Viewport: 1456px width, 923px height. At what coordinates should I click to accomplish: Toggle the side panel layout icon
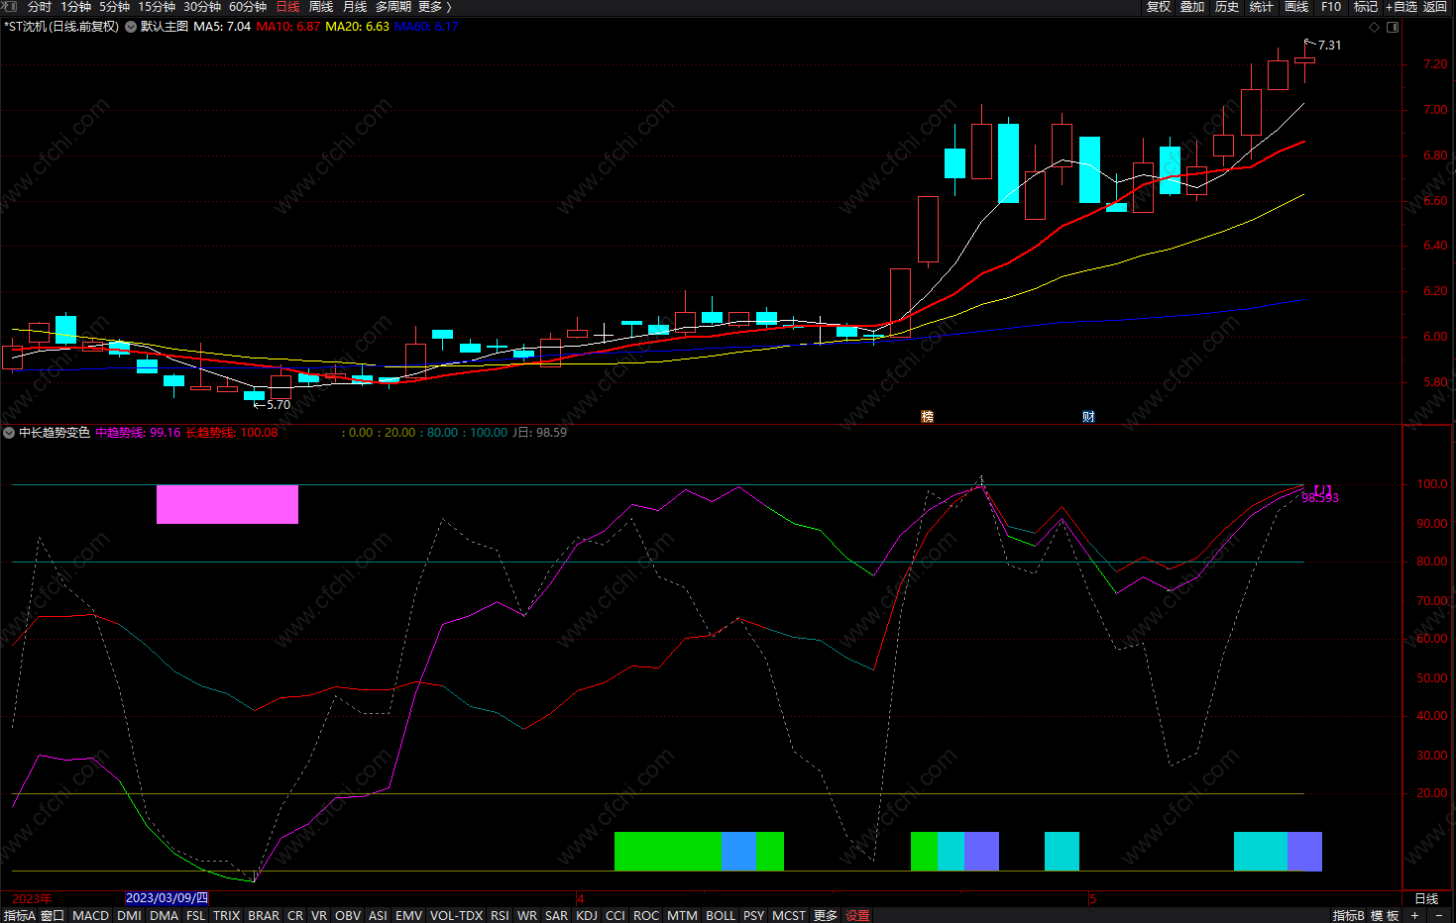[1393, 27]
